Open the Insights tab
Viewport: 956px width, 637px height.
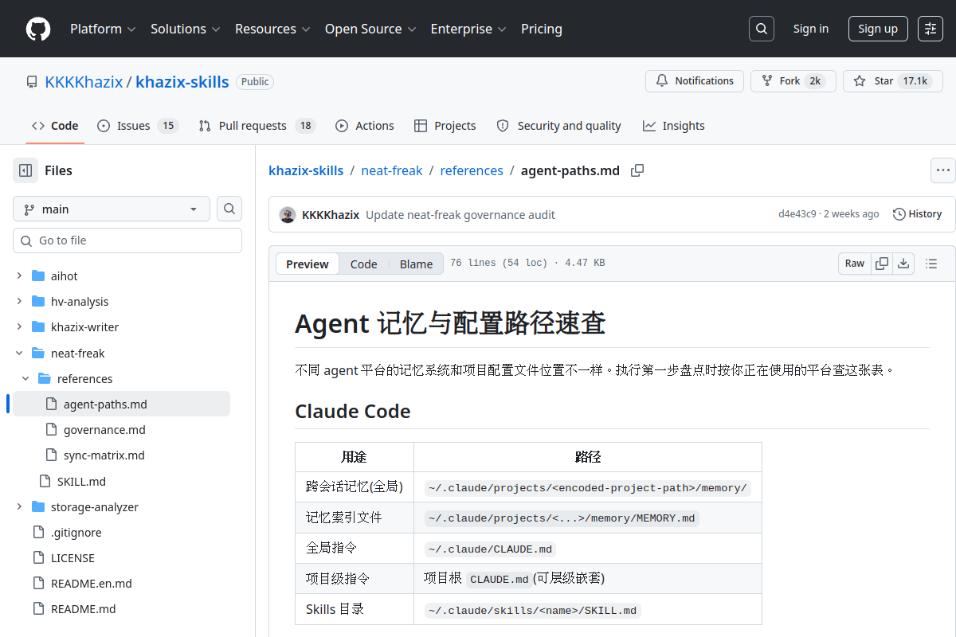(674, 126)
